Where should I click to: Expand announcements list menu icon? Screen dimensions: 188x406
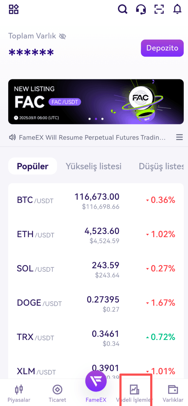click(x=179, y=137)
